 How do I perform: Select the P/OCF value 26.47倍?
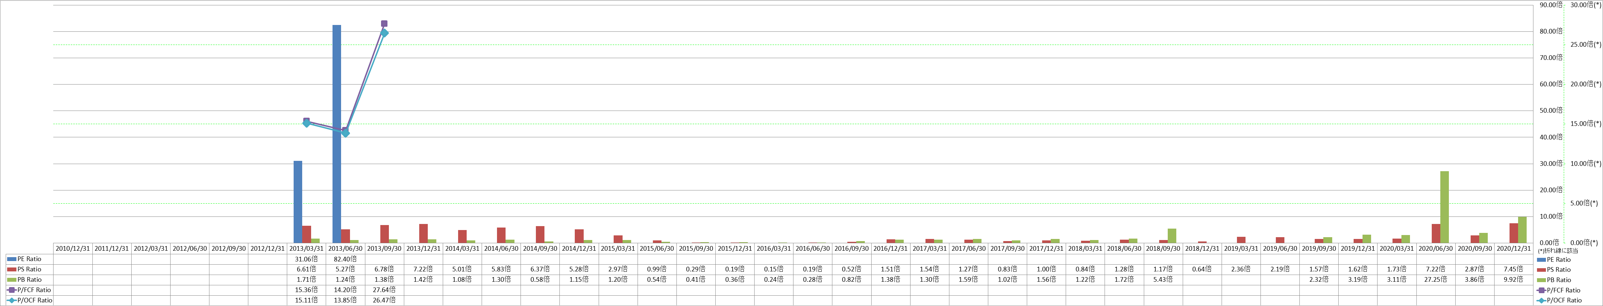[x=385, y=300]
